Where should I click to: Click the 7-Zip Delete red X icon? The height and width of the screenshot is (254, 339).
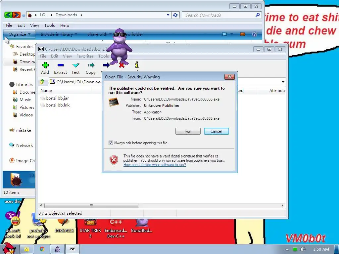coord(122,65)
